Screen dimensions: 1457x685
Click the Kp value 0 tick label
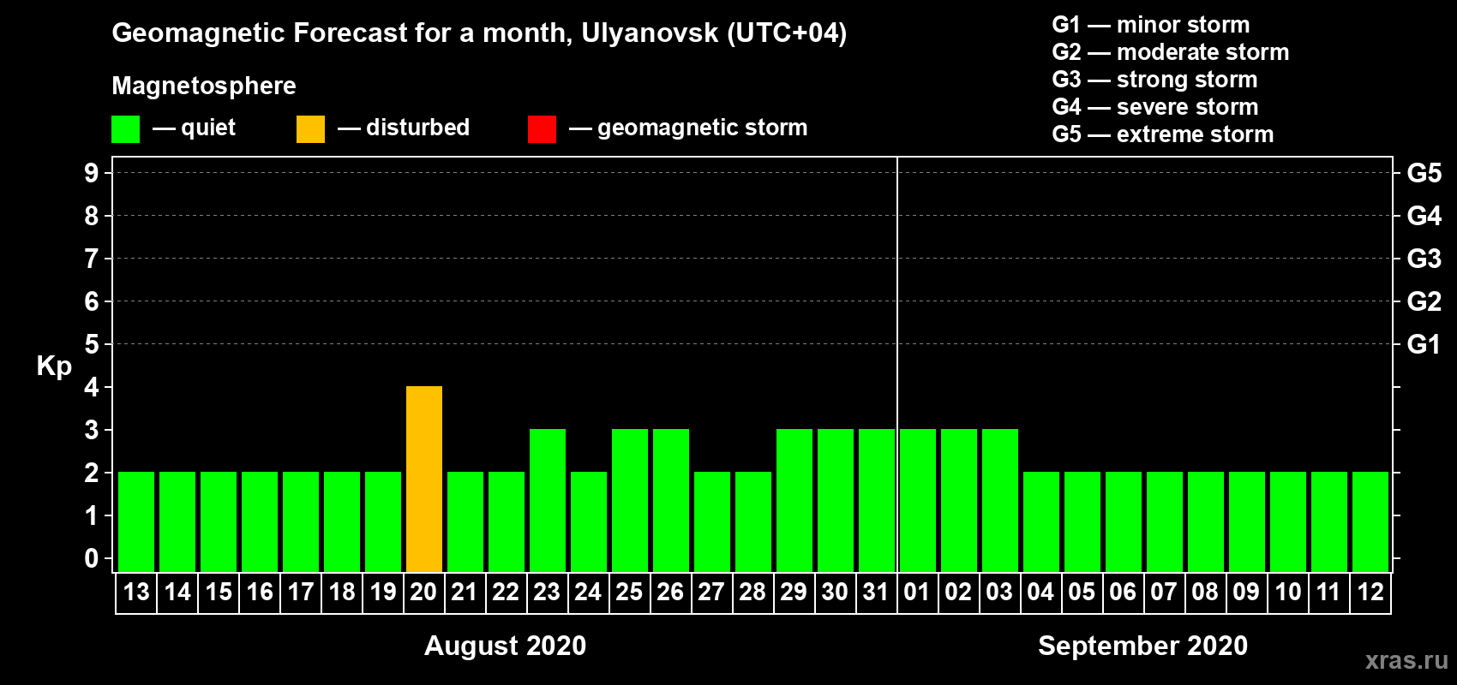(x=92, y=558)
